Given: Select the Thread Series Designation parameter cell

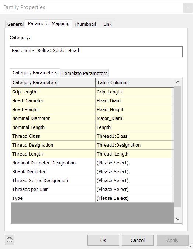Looking at the screenshot, I should (x=53, y=181).
